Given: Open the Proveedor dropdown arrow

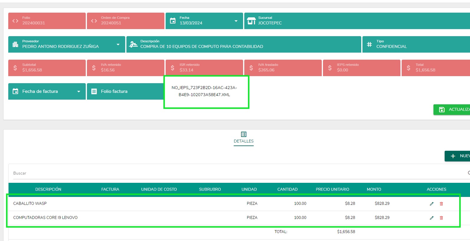Looking at the screenshot, I should tap(118, 44).
